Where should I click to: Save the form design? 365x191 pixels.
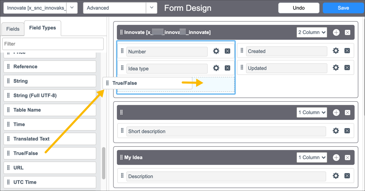[x=344, y=8]
